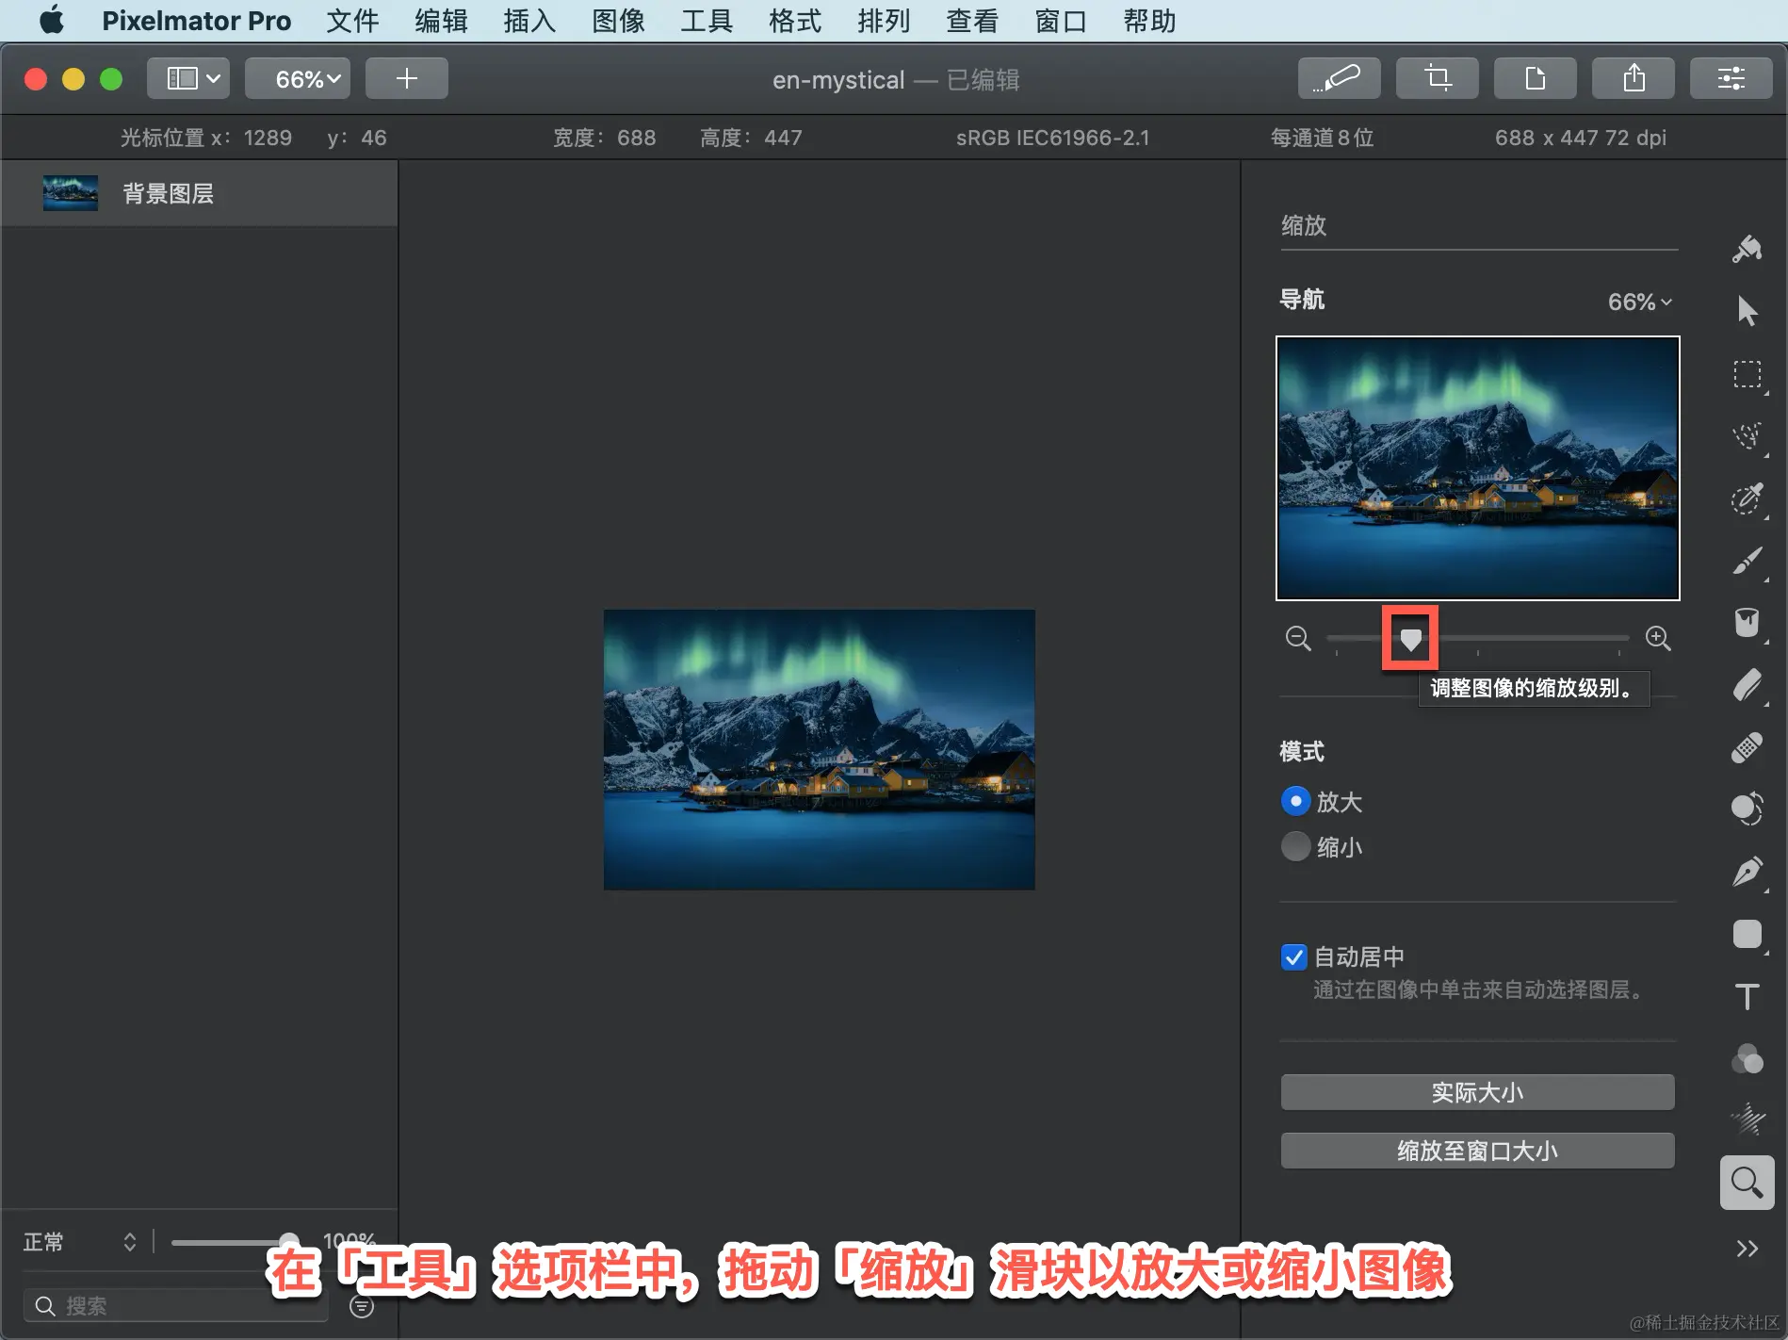Image resolution: width=1788 pixels, height=1340 pixels.
Task: Show more tools with double chevron
Action: point(1747,1249)
